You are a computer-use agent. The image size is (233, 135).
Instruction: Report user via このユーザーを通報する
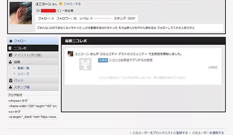pyautogui.click(x=208, y=133)
